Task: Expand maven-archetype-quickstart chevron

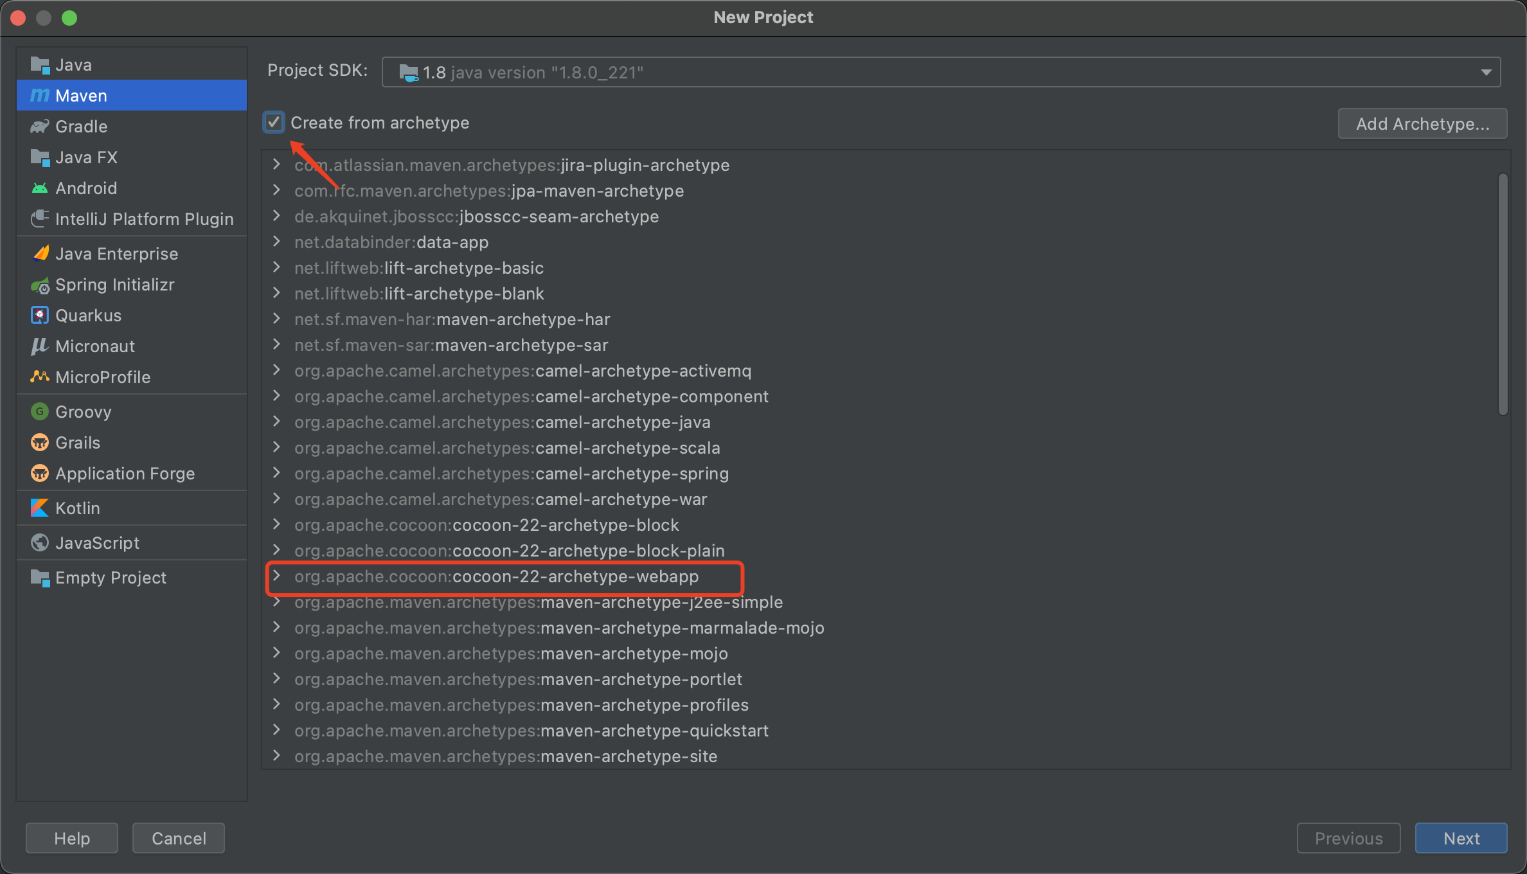Action: pyautogui.click(x=276, y=730)
